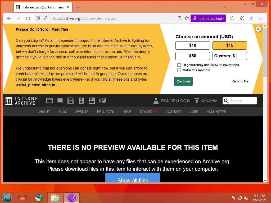Open the Audio speaker icon

point(81,101)
